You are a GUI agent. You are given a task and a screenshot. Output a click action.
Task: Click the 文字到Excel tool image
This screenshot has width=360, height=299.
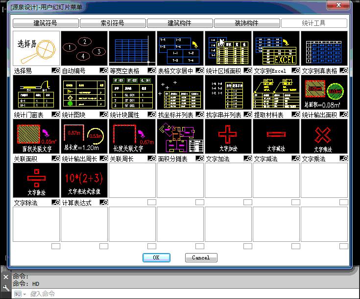pos(276,48)
